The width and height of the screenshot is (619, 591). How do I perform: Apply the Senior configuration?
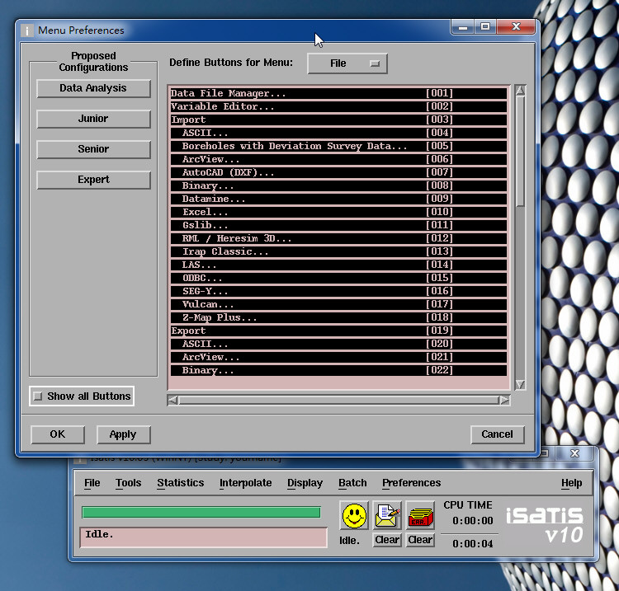click(93, 149)
